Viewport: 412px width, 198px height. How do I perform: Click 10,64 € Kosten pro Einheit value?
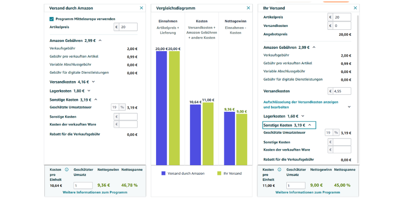pos(56,186)
